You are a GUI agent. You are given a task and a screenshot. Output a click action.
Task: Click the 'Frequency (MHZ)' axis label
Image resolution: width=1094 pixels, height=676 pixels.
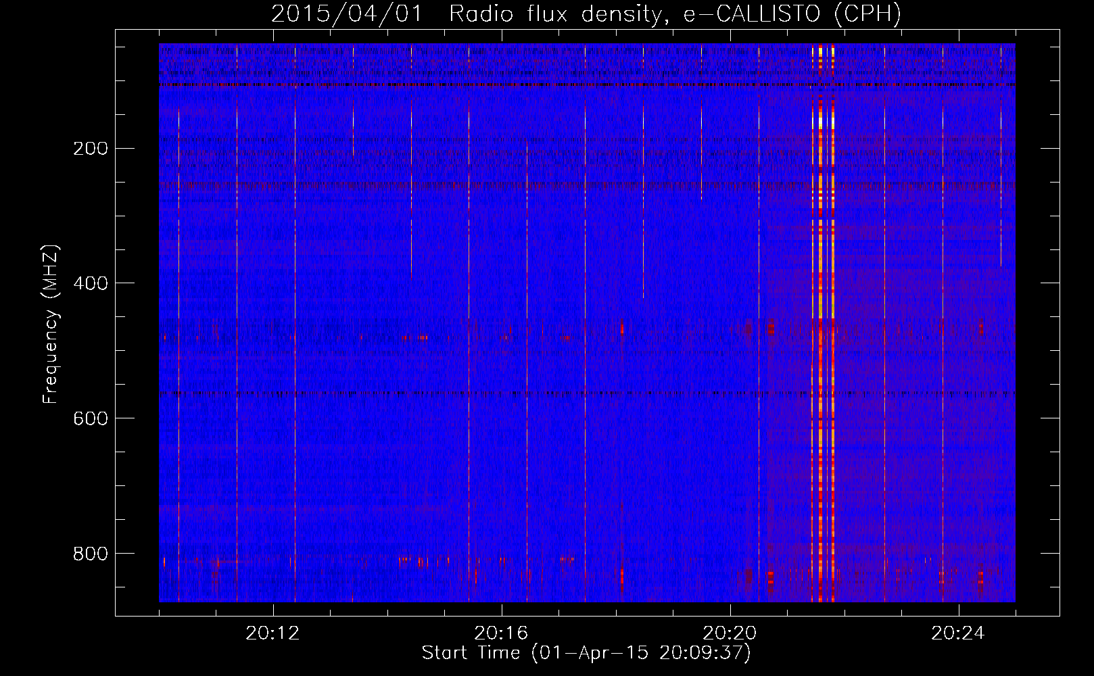click(51, 324)
